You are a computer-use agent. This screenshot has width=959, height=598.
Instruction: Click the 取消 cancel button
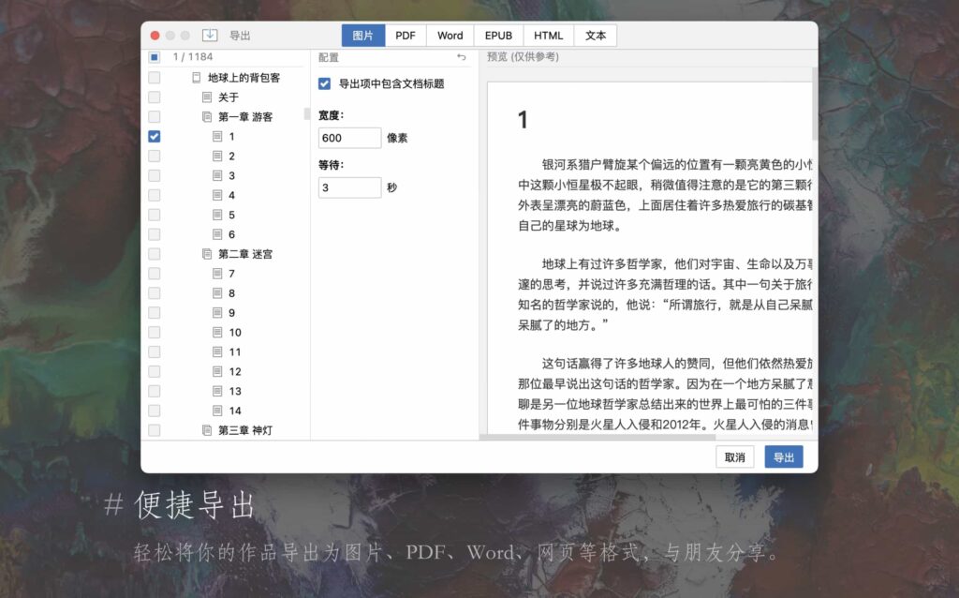click(734, 456)
